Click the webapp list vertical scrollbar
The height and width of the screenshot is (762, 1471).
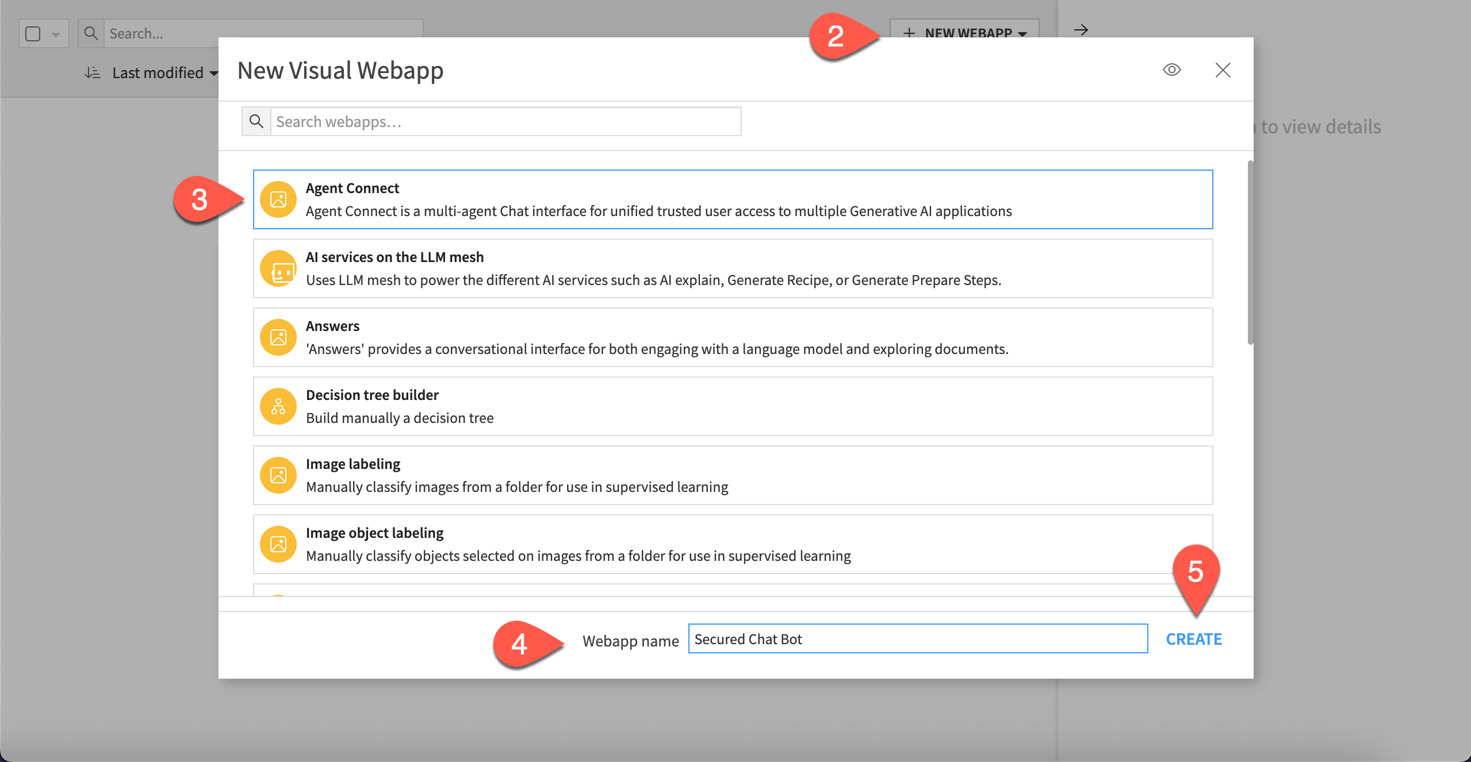pos(1250,253)
